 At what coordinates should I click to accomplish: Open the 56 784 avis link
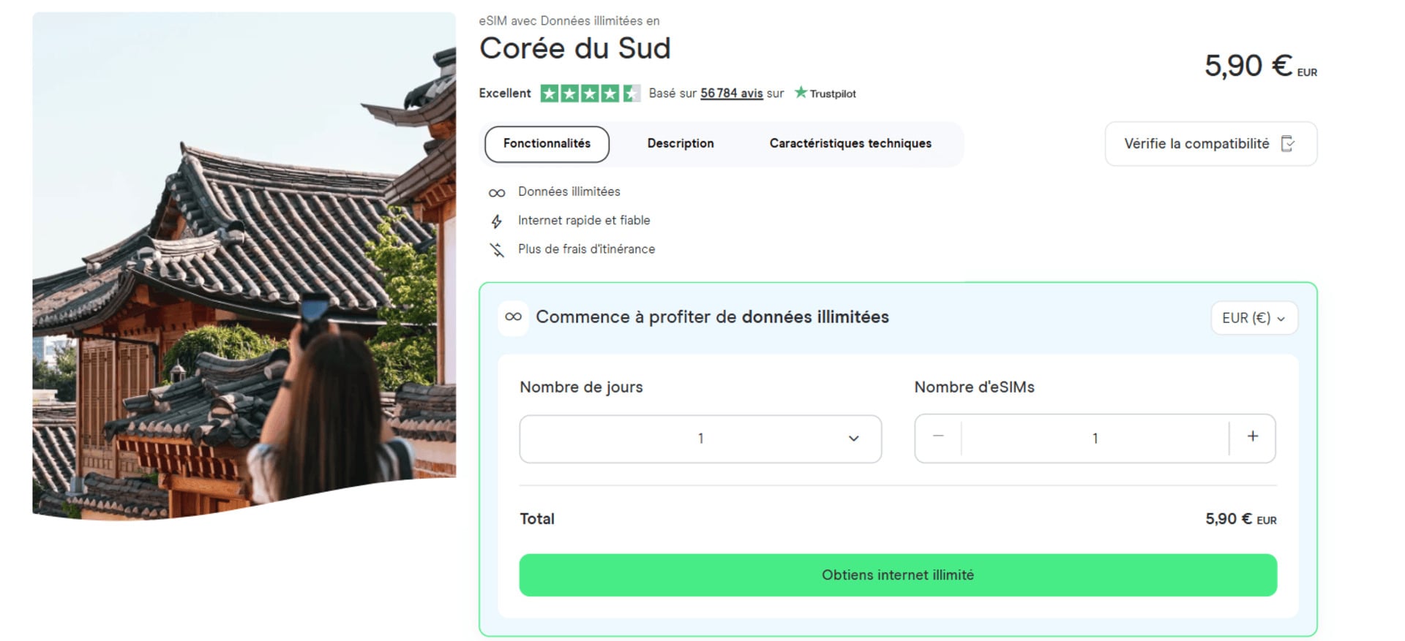pos(730,93)
